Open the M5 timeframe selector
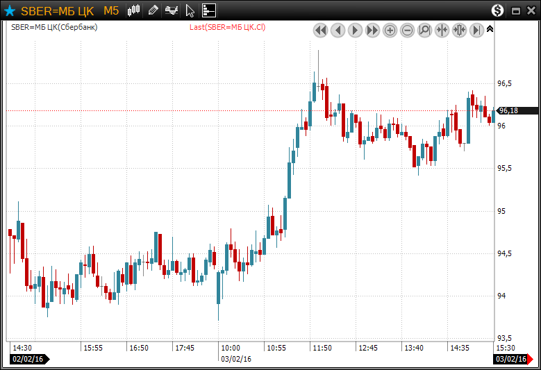 point(111,10)
